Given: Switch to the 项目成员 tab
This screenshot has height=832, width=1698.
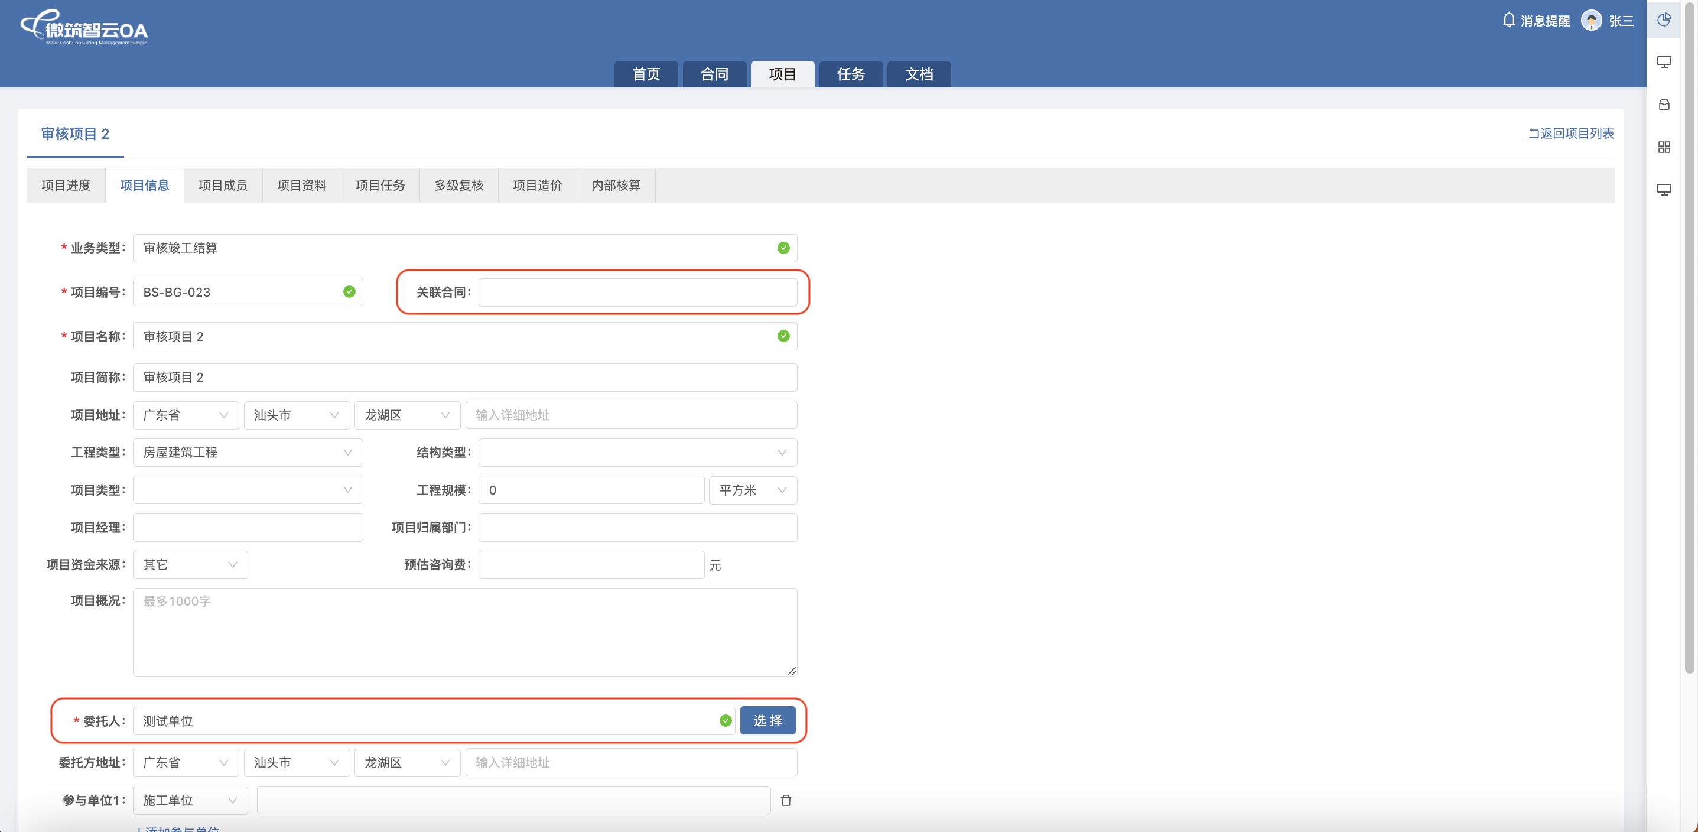Looking at the screenshot, I should point(223,186).
